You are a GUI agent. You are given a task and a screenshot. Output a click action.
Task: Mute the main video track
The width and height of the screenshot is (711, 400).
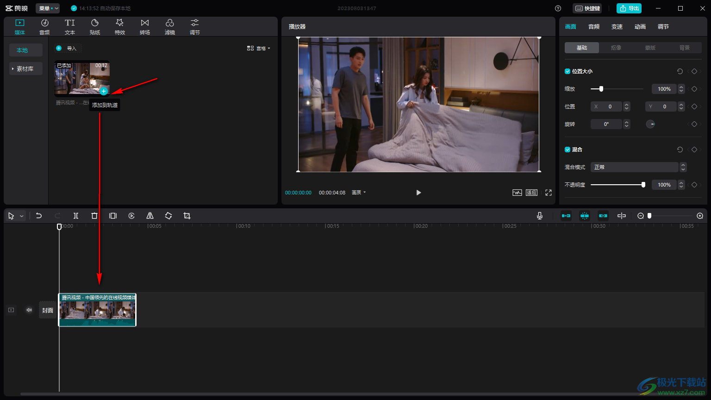tap(29, 310)
